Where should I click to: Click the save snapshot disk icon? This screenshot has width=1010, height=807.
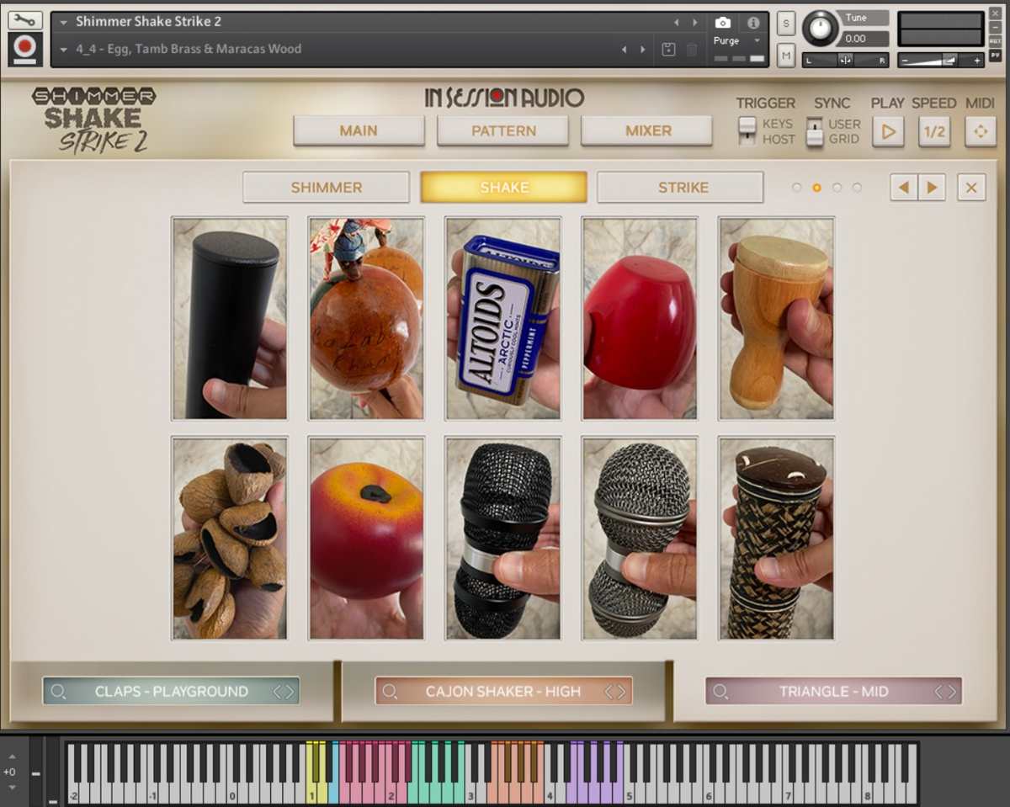point(669,50)
